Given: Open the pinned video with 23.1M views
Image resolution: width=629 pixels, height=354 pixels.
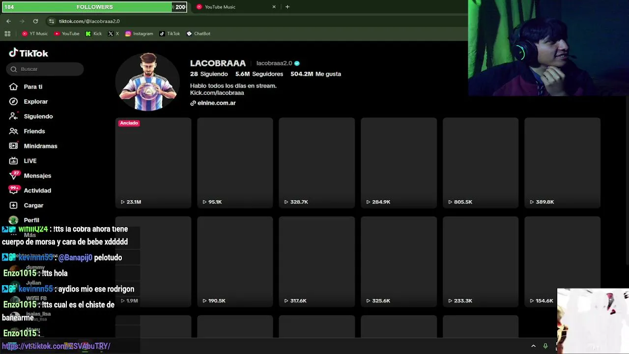Looking at the screenshot, I should click(x=153, y=163).
